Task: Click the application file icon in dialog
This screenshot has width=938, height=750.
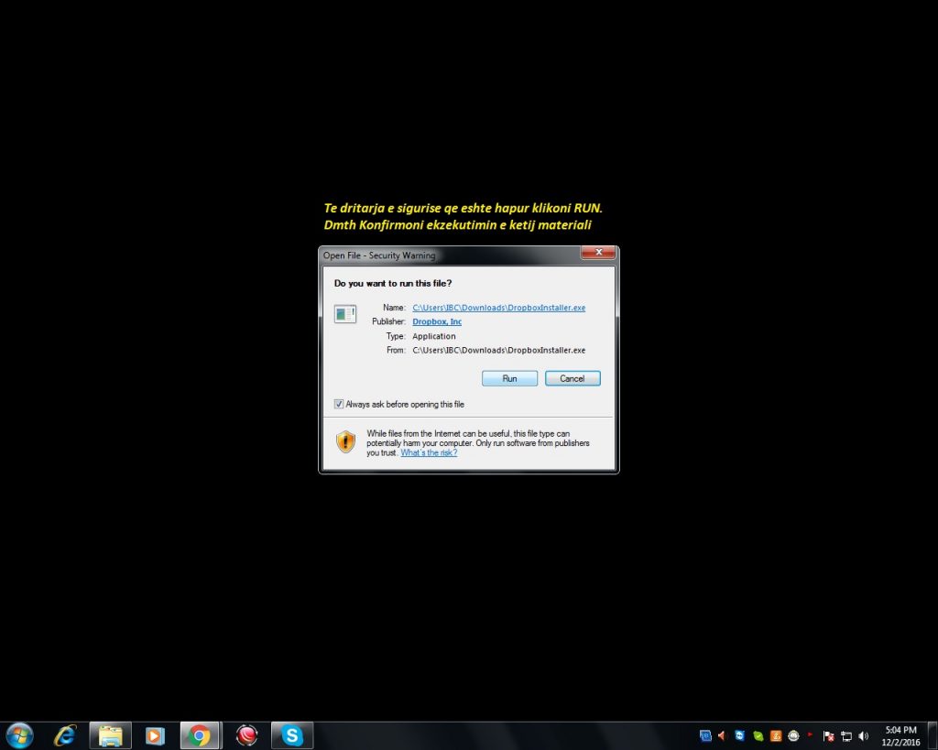Action: pos(345,314)
